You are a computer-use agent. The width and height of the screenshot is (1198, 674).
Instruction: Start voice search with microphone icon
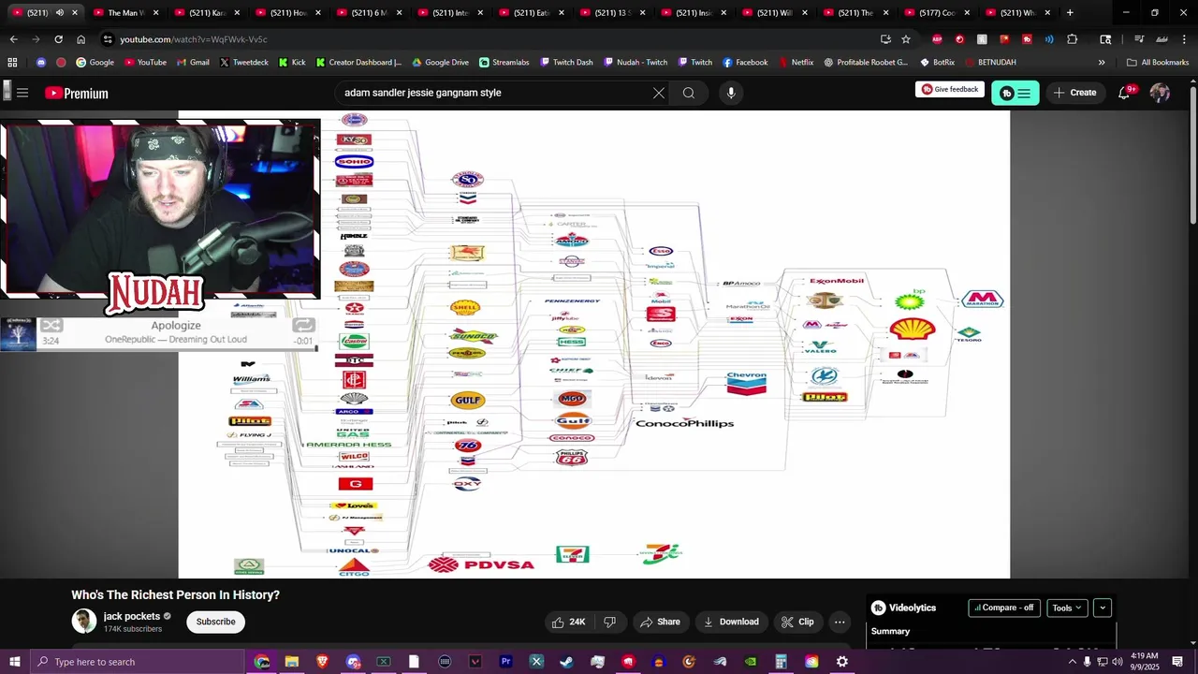coord(731,93)
